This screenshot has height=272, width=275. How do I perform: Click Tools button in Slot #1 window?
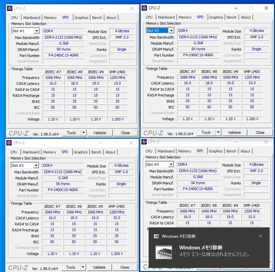click(x=71, y=133)
